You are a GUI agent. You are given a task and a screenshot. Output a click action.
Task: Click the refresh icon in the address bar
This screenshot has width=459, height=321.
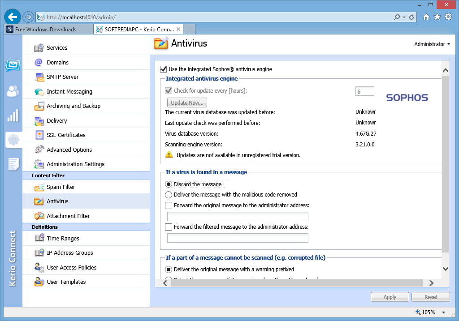[x=411, y=17]
